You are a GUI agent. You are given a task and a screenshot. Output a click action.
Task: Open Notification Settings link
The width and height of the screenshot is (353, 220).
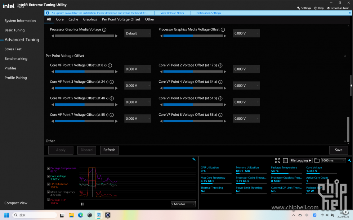click(209, 13)
